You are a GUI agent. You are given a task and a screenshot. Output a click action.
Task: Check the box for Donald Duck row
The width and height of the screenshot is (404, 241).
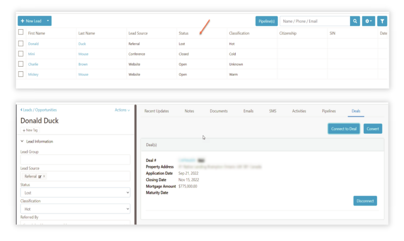click(x=21, y=43)
